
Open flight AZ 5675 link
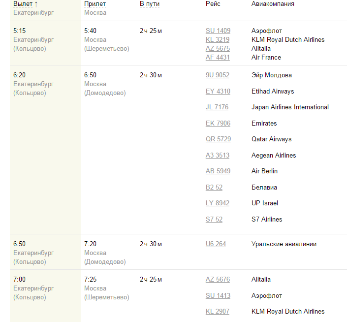pos(218,49)
